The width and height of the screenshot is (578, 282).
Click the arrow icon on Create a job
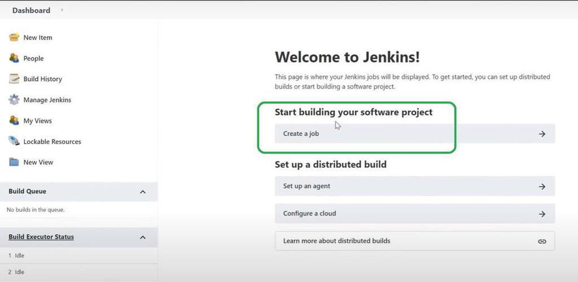tap(542, 134)
